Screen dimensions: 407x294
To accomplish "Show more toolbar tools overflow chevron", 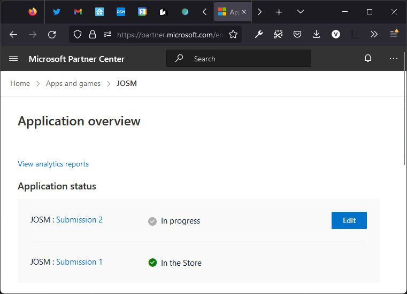I will pos(374,34).
